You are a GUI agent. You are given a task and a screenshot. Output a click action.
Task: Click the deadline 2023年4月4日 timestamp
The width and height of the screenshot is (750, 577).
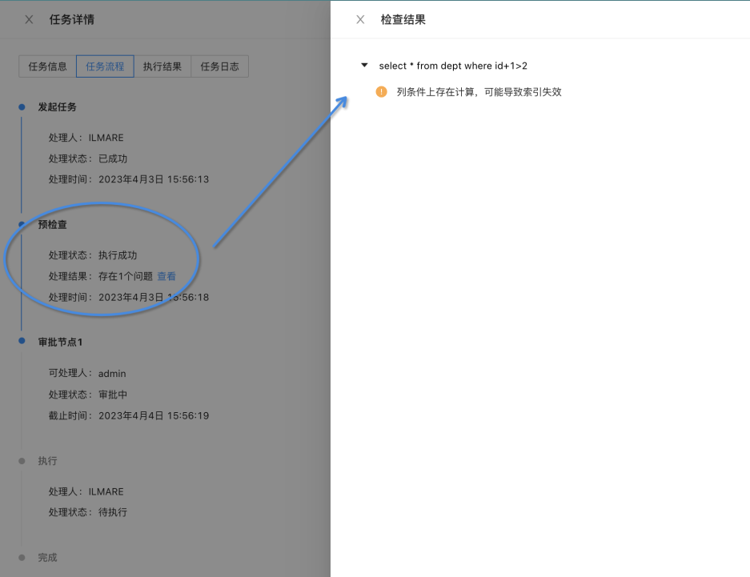click(152, 415)
